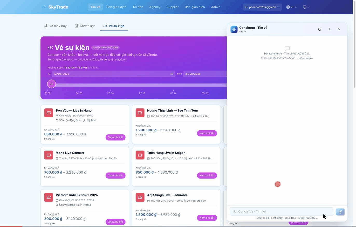Focus the Từ date field 12/06/2026
The width and height of the screenshot is (356, 227).
(x=113, y=74)
